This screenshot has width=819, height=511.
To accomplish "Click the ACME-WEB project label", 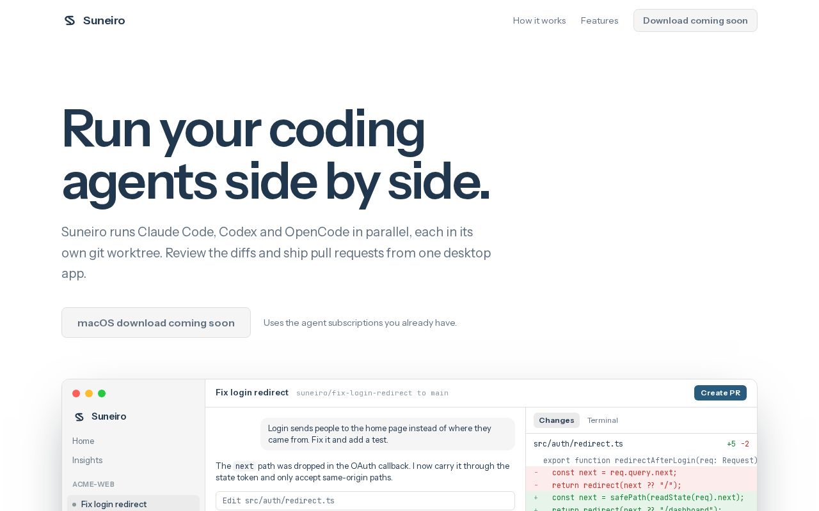I will (x=93, y=484).
